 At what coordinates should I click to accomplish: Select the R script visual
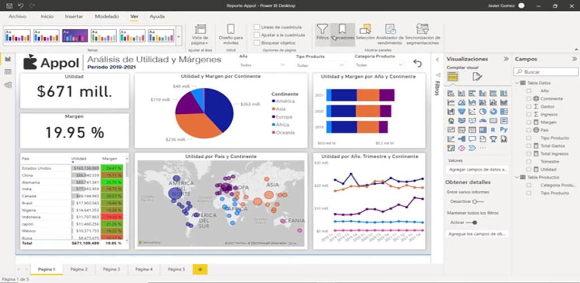493,130
